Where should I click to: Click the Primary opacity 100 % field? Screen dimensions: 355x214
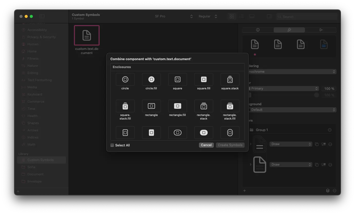pyautogui.click(x=329, y=89)
